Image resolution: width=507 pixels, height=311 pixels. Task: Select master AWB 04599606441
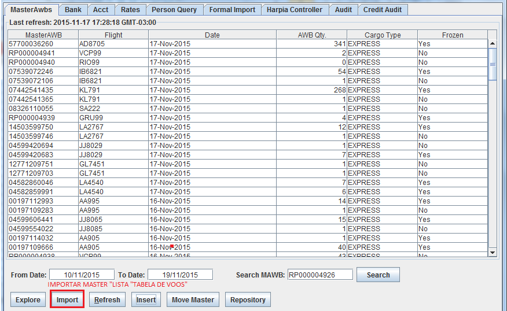pyautogui.click(x=43, y=220)
